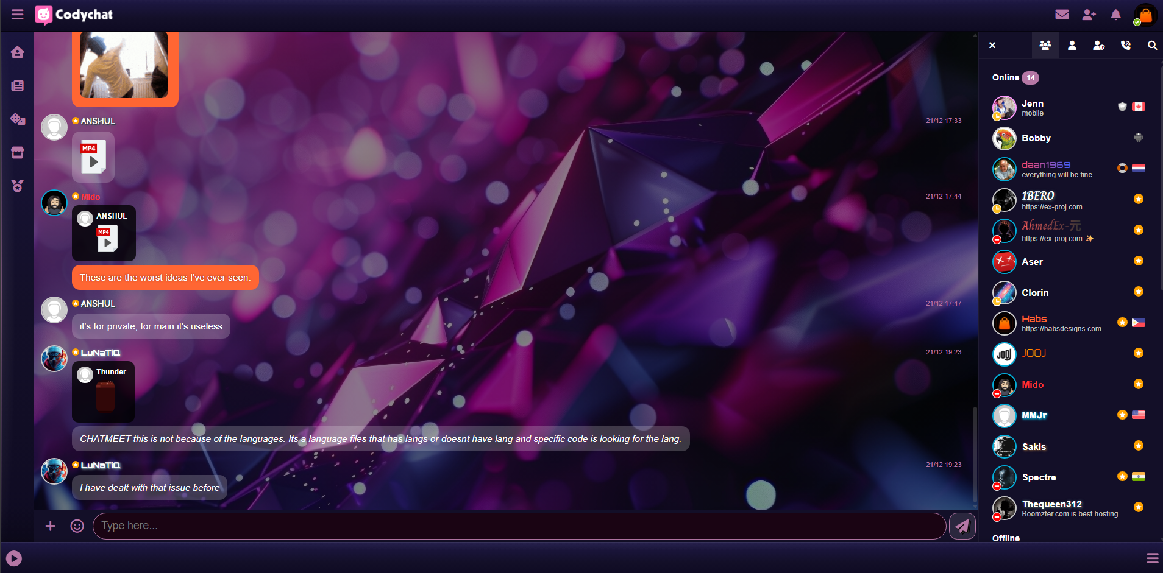
Task: Click the home icon in left sidebar
Action: (17, 52)
